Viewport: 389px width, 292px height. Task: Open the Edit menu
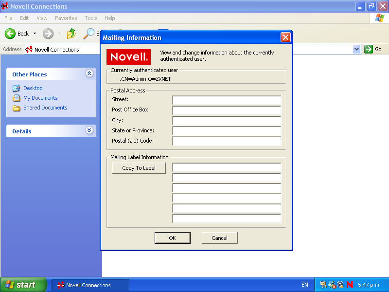point(24,18)
